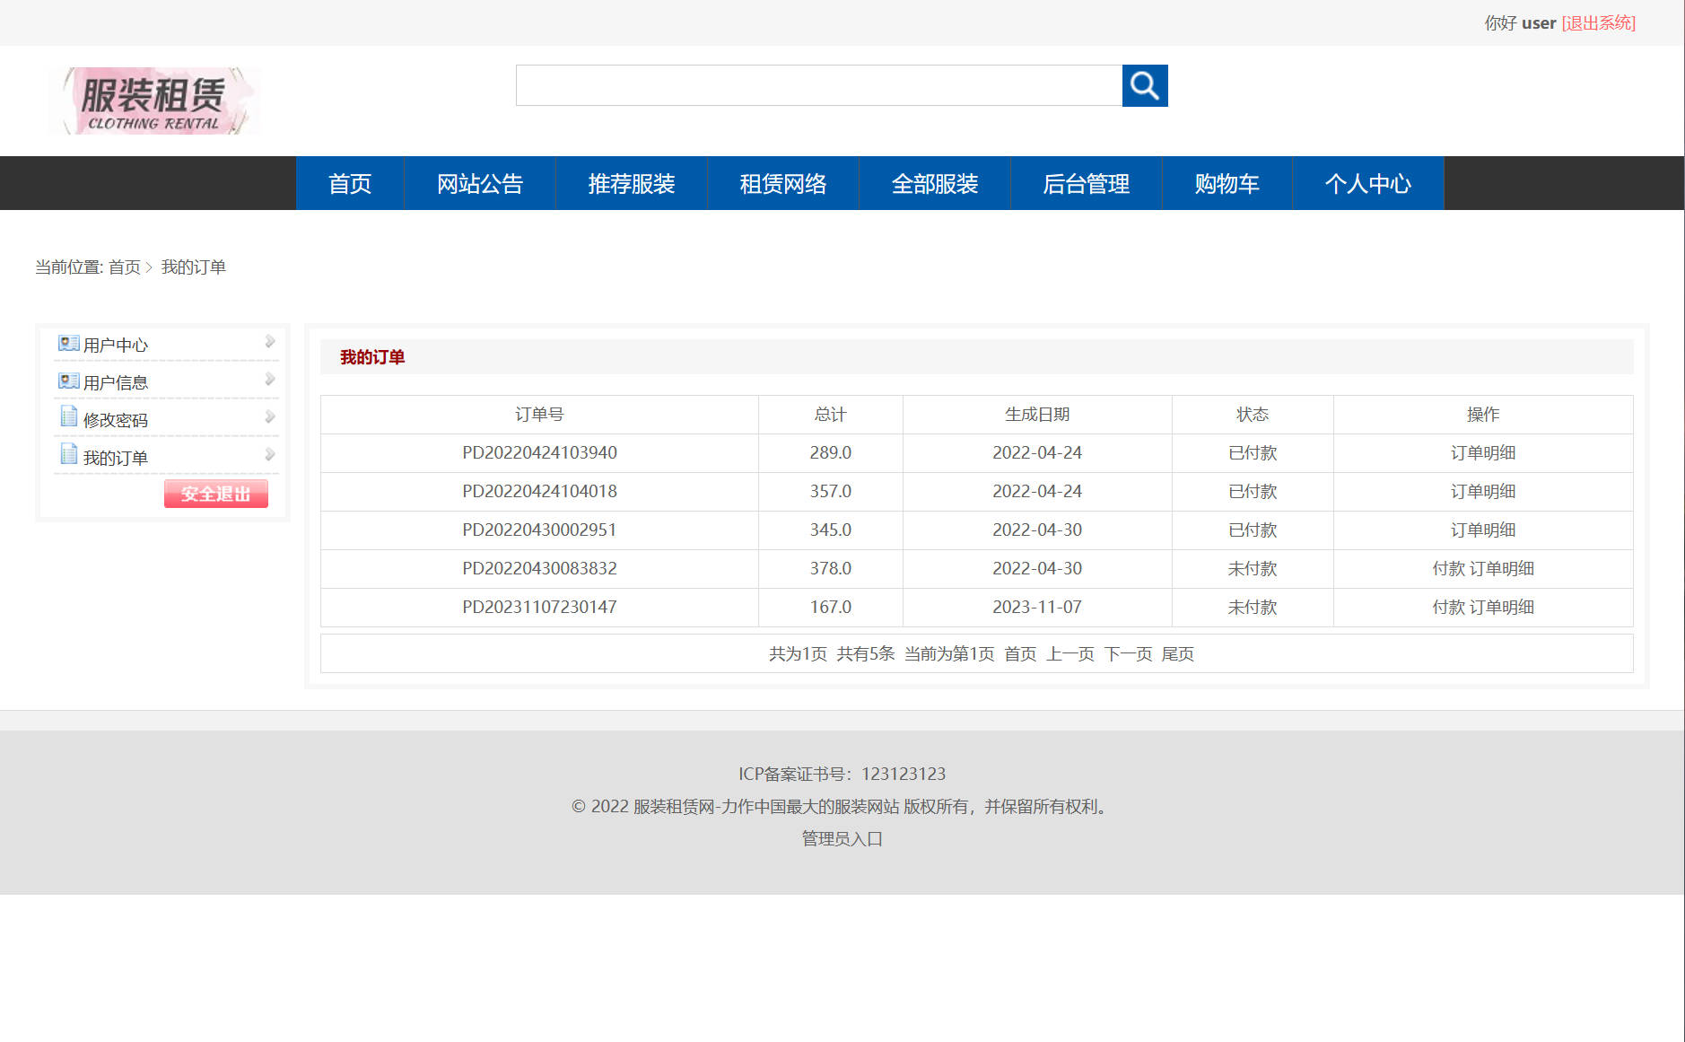Expand the arrow next to 我的订单
The image size is (1685, 1042).
269,454
